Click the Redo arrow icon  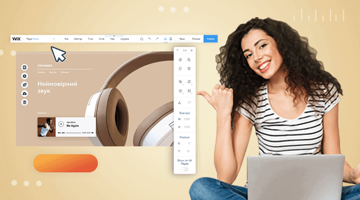[x=157, y=39]
